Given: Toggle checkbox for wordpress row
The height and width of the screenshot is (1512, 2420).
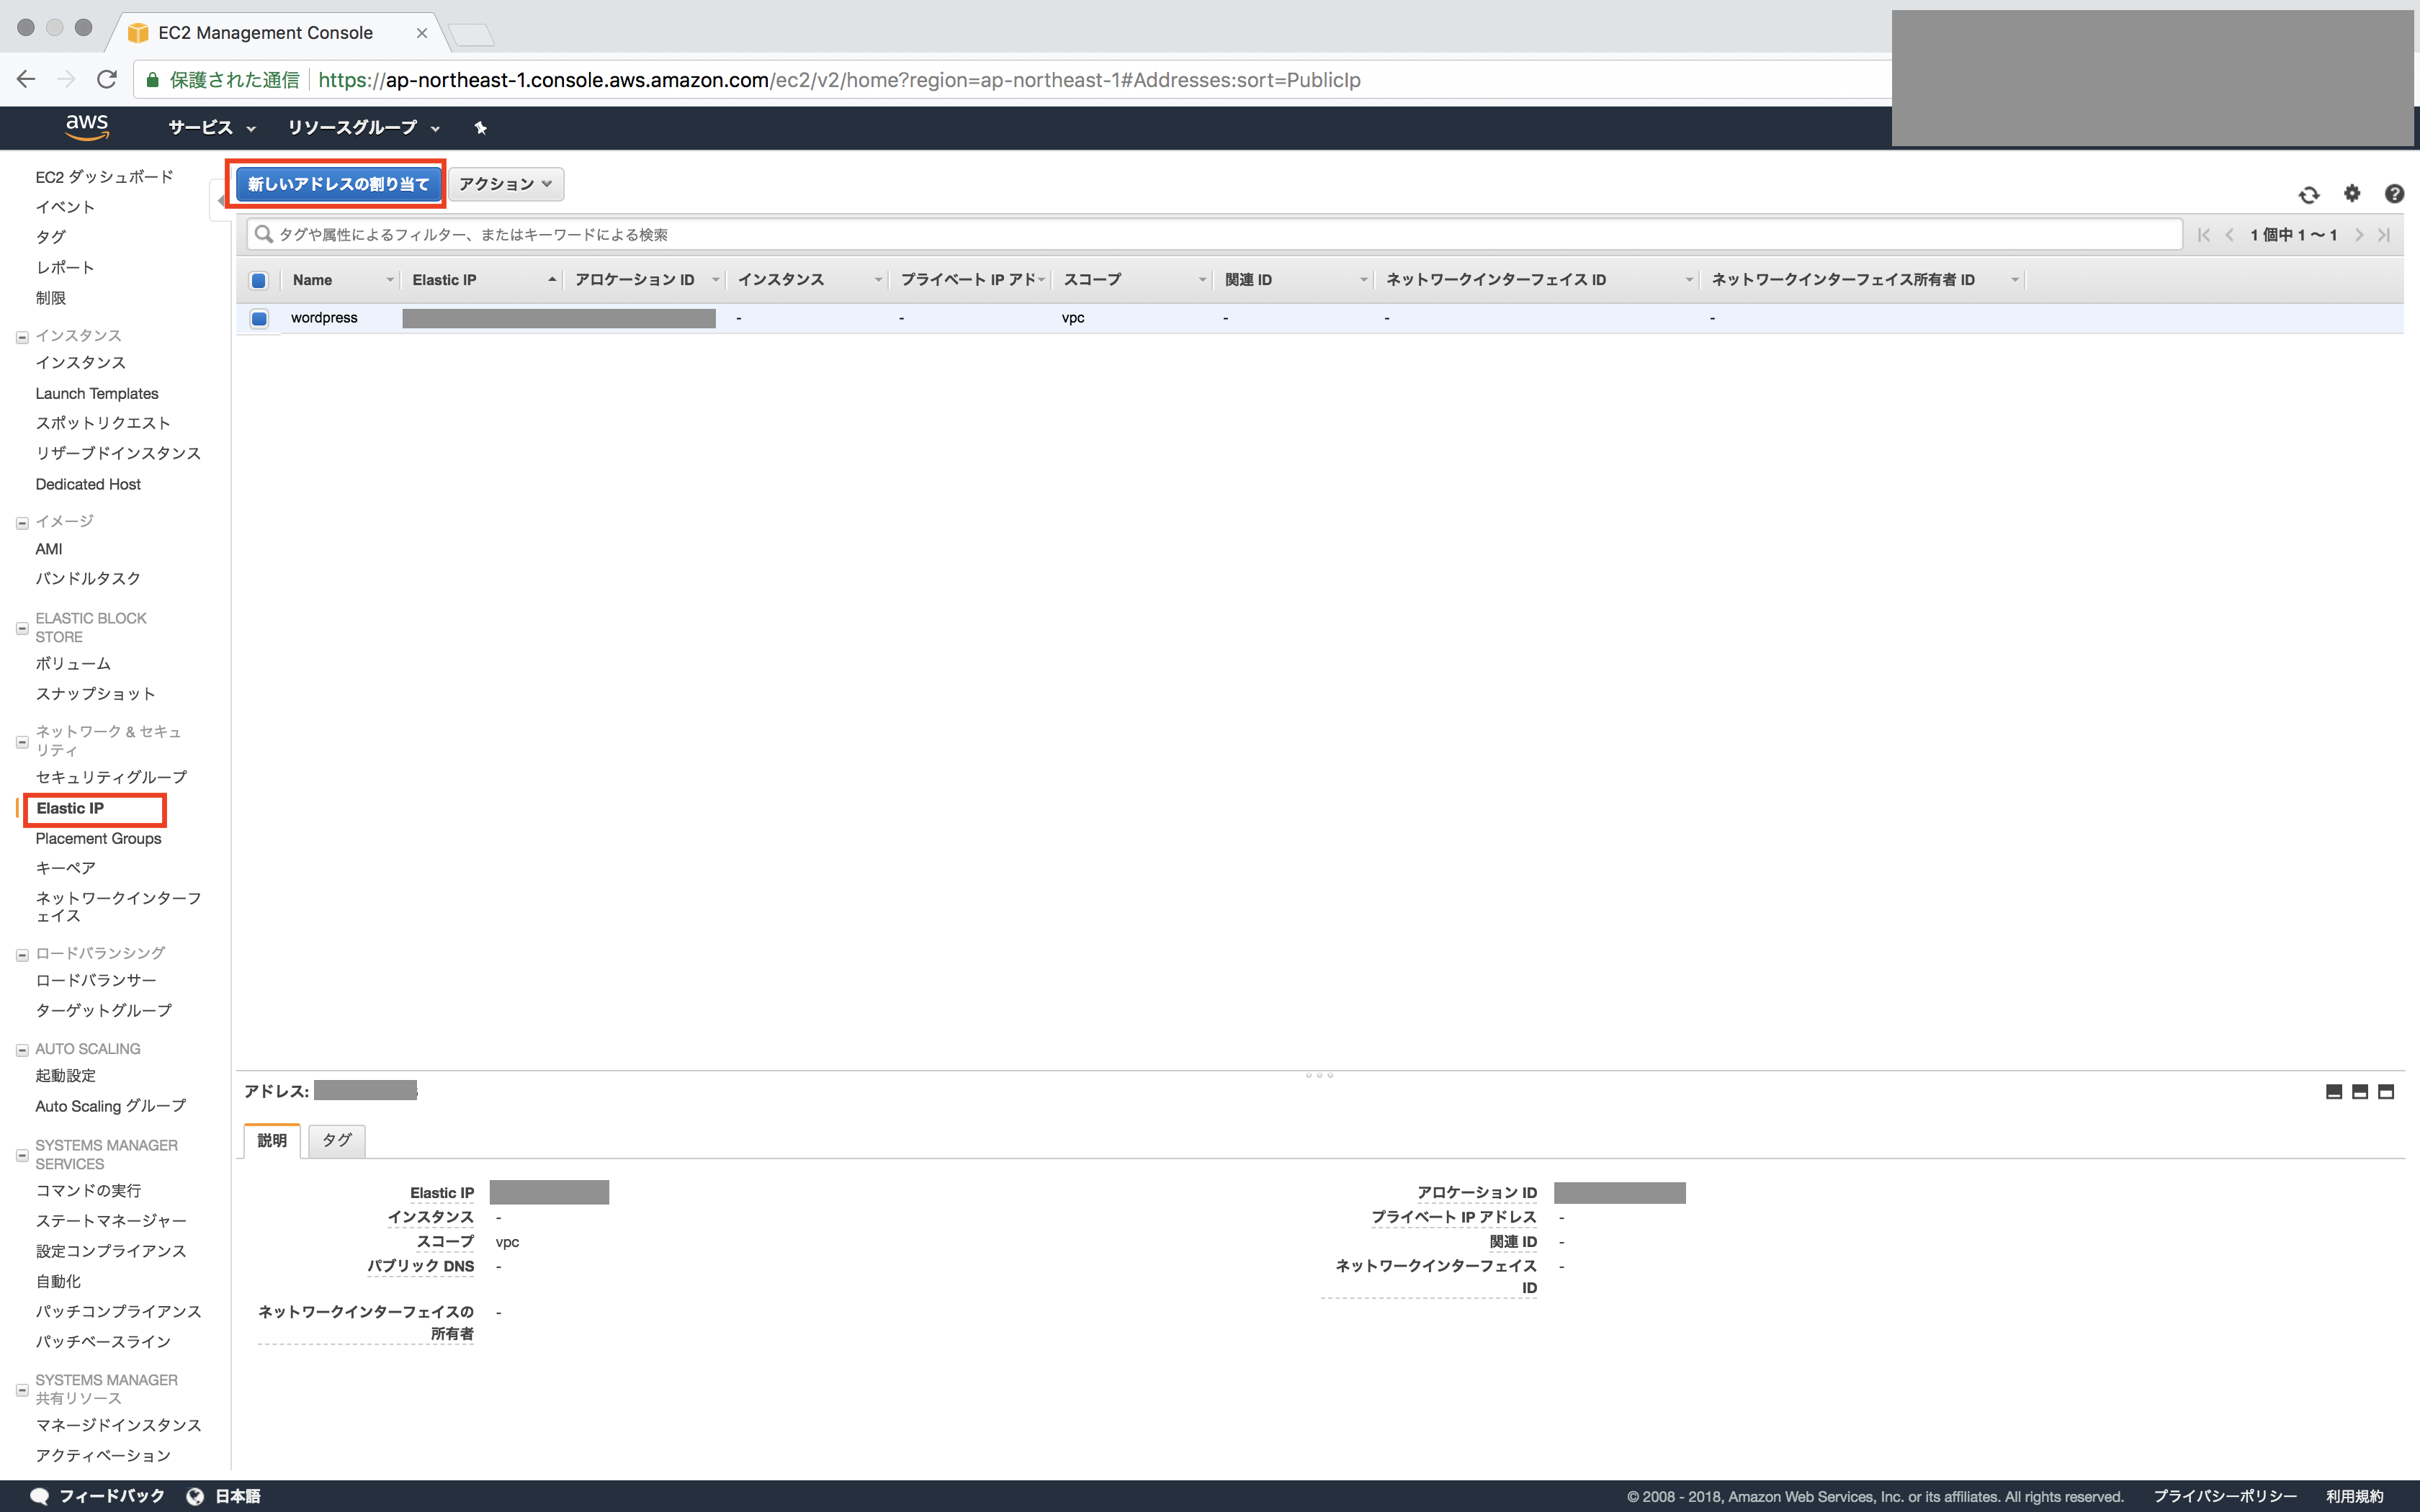Looking at the screenshot, I should [x=259, y=318].
